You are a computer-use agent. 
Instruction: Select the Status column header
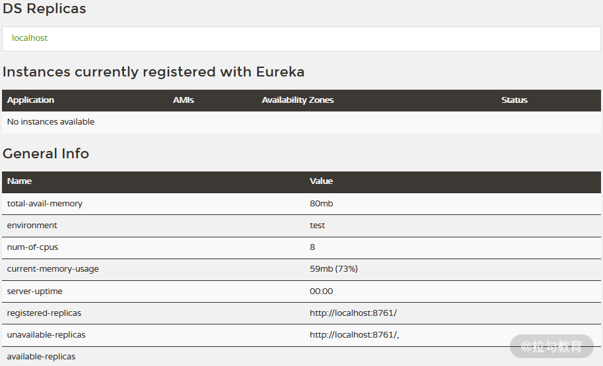(x=514, y=100)
